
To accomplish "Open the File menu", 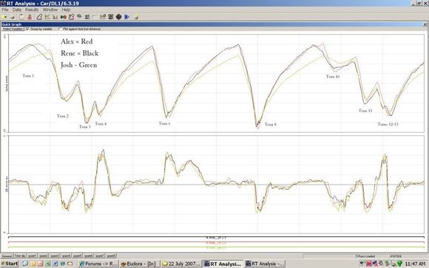I will [5, 10].
